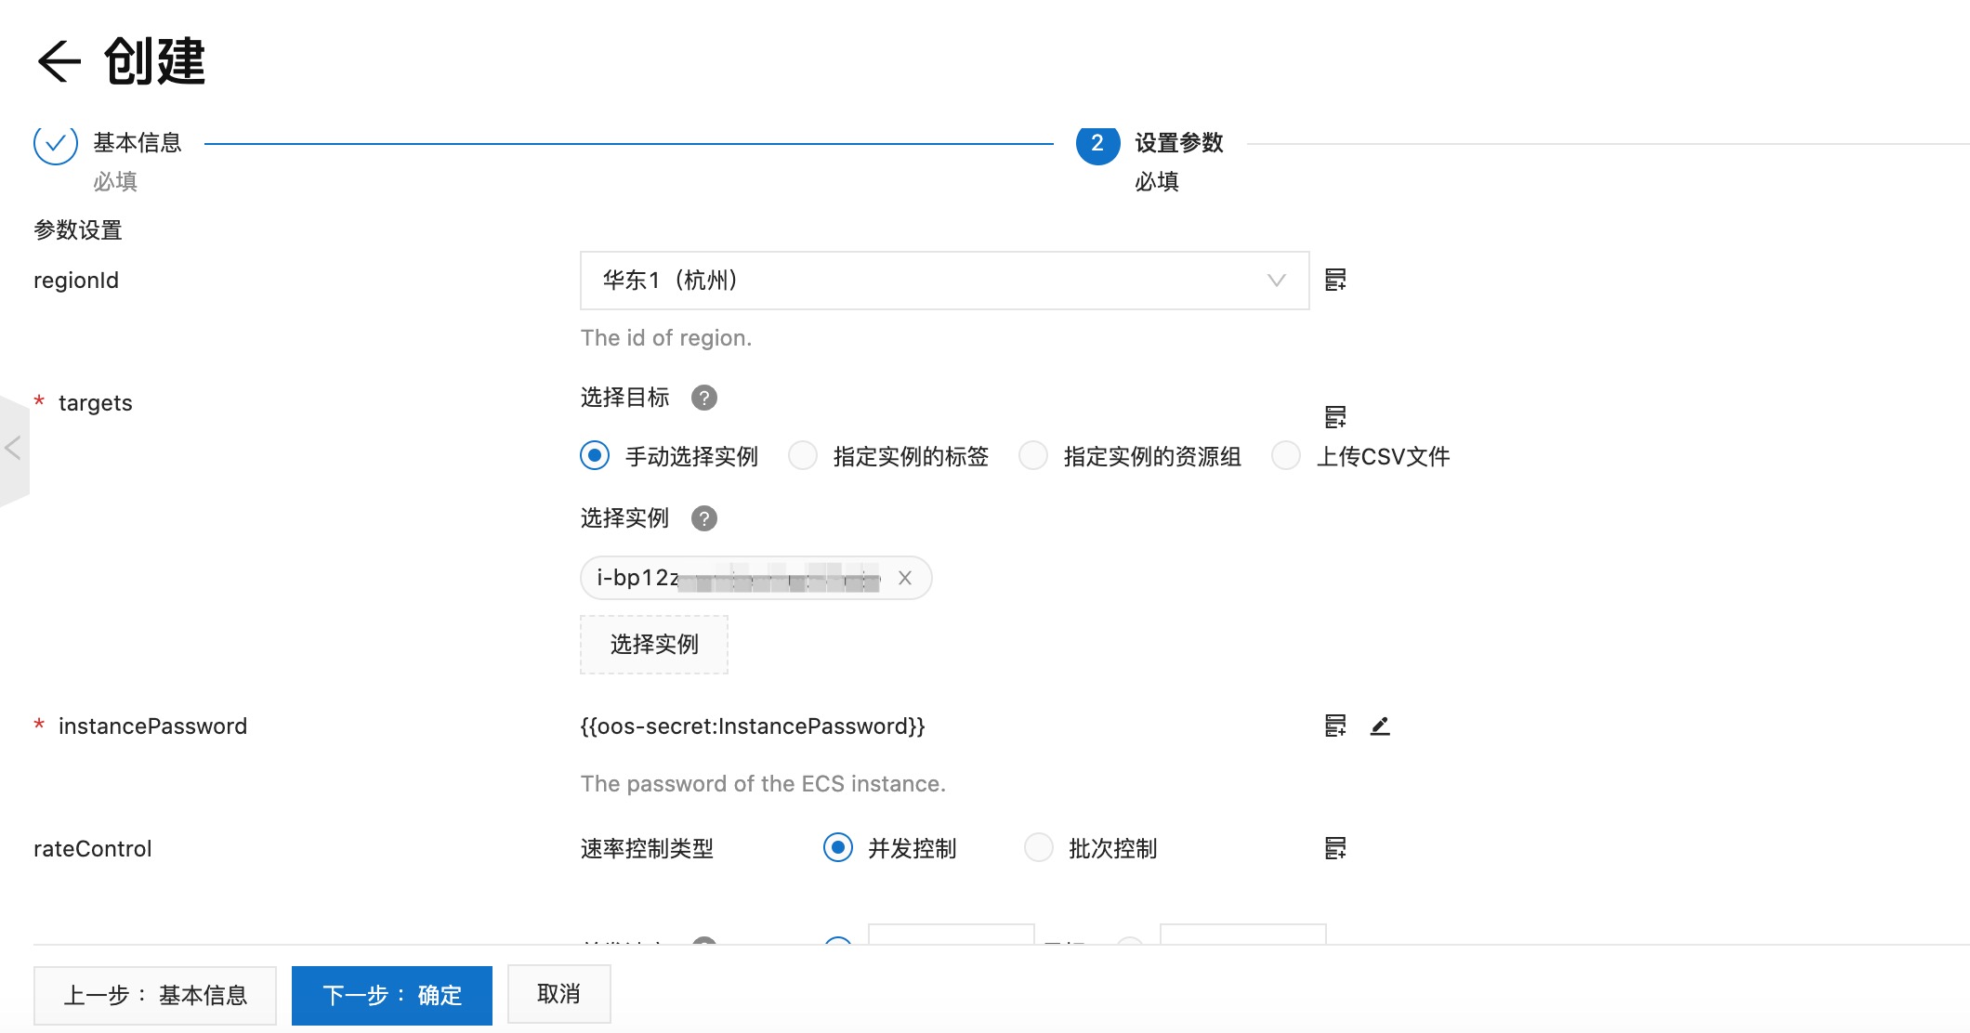Expand the collapsed left side panel handle

[x=13, y=450]
